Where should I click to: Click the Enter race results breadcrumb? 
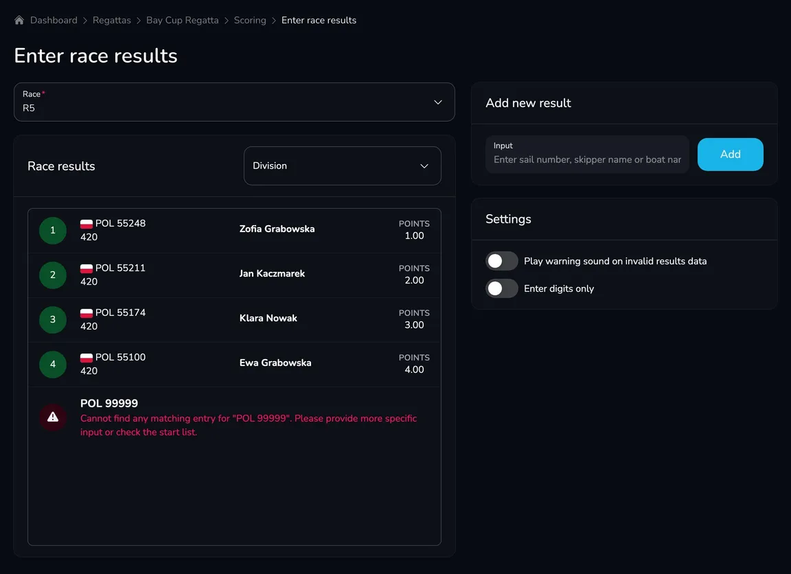click(x=319, y=20)
